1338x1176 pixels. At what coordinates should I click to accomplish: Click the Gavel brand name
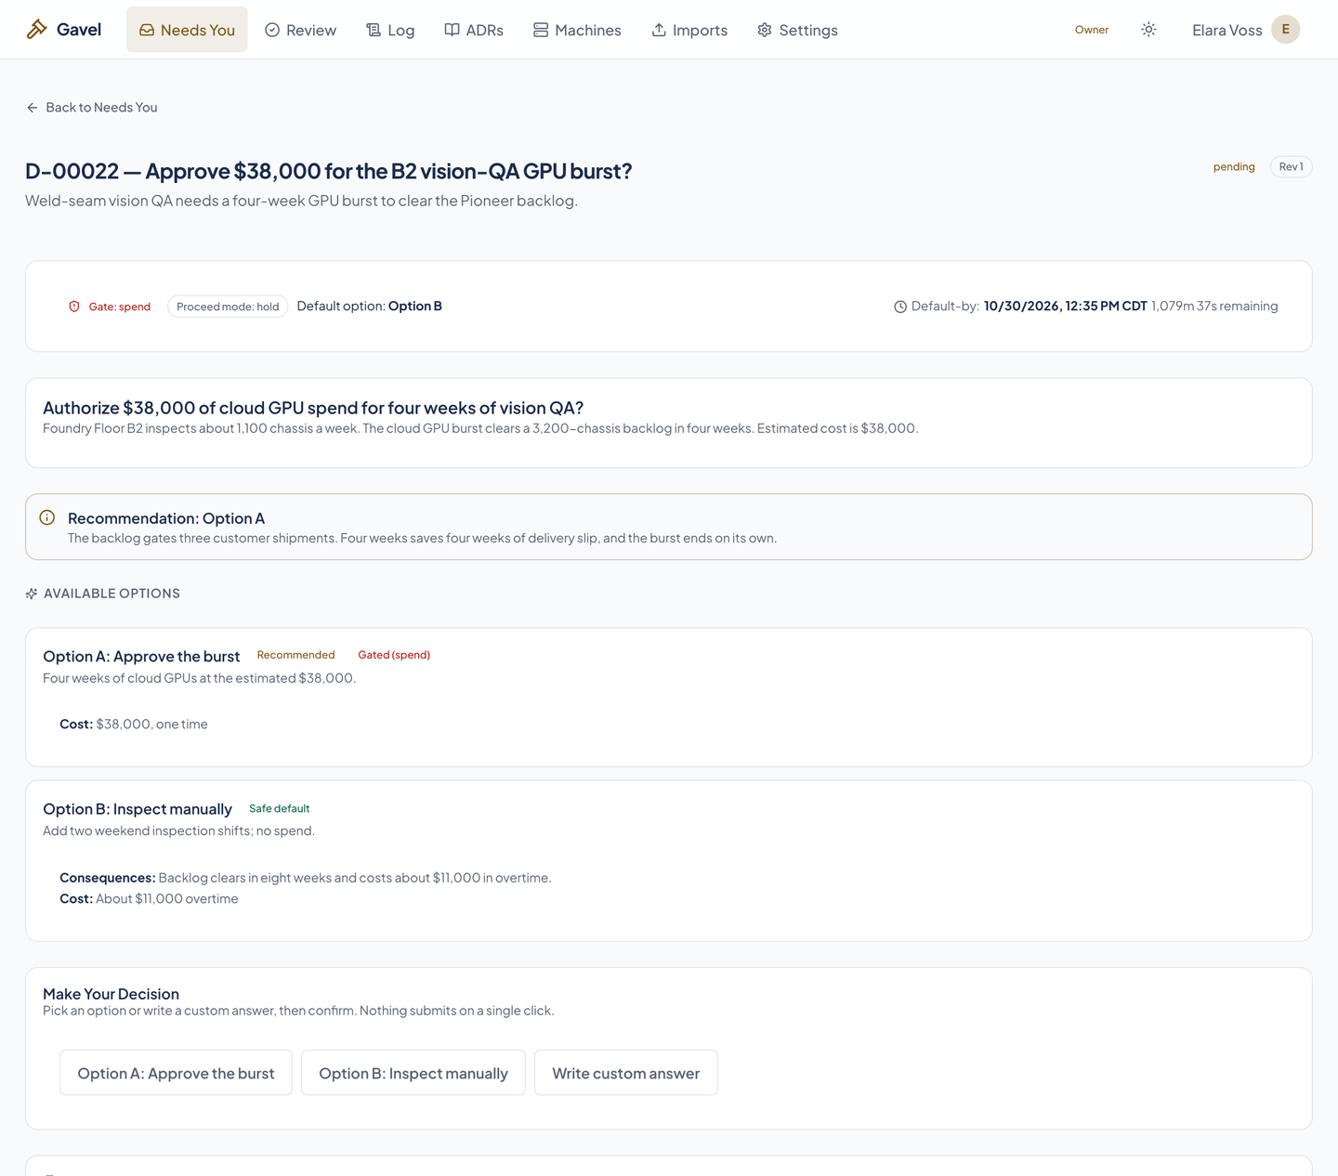click(x=79, y=30)
